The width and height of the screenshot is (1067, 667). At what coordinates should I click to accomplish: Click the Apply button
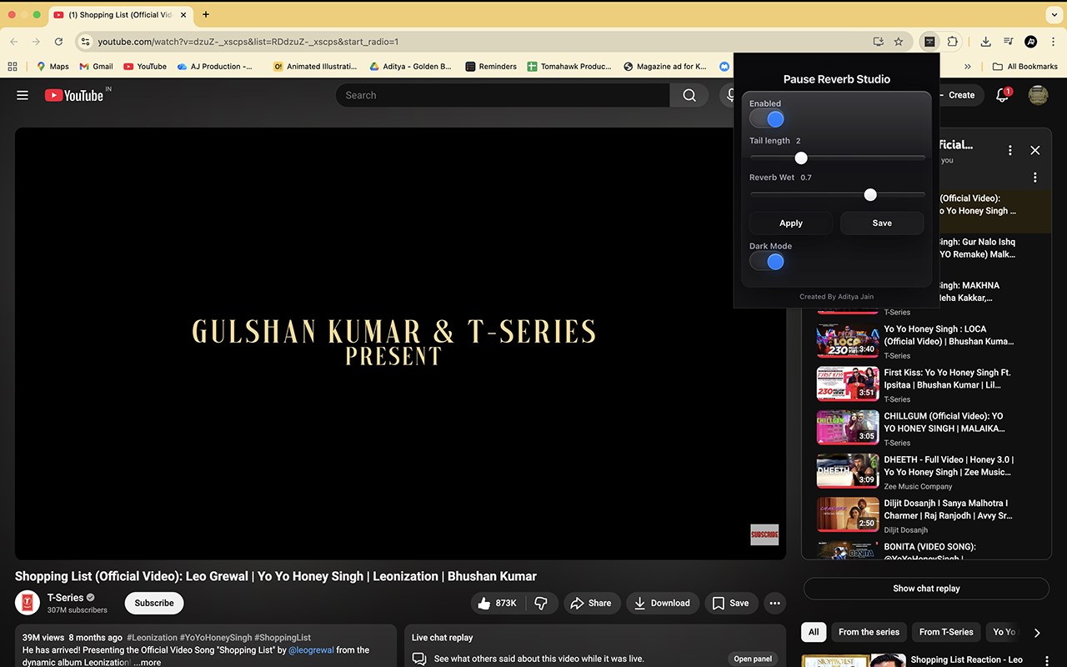791,223
